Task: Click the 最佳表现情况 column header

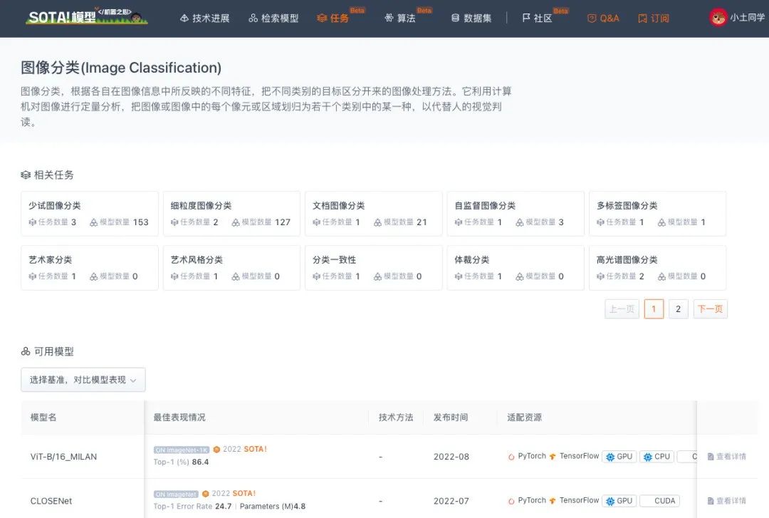Action: (179, 418)
